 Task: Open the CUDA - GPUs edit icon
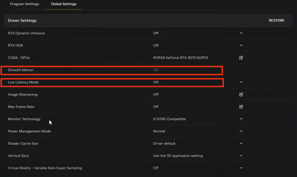(241, 58)
